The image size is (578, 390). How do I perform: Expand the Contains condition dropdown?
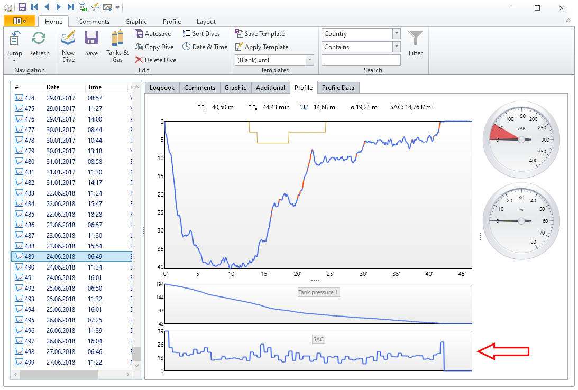397,47
